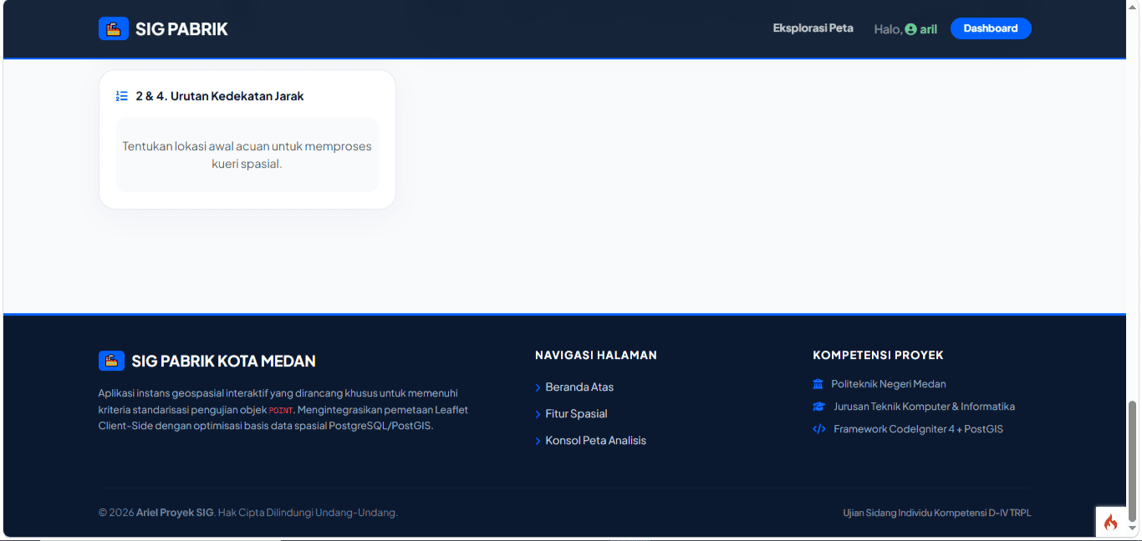Click the SIG PABRIK KOTA MEDAN footer title

point(223,362)
